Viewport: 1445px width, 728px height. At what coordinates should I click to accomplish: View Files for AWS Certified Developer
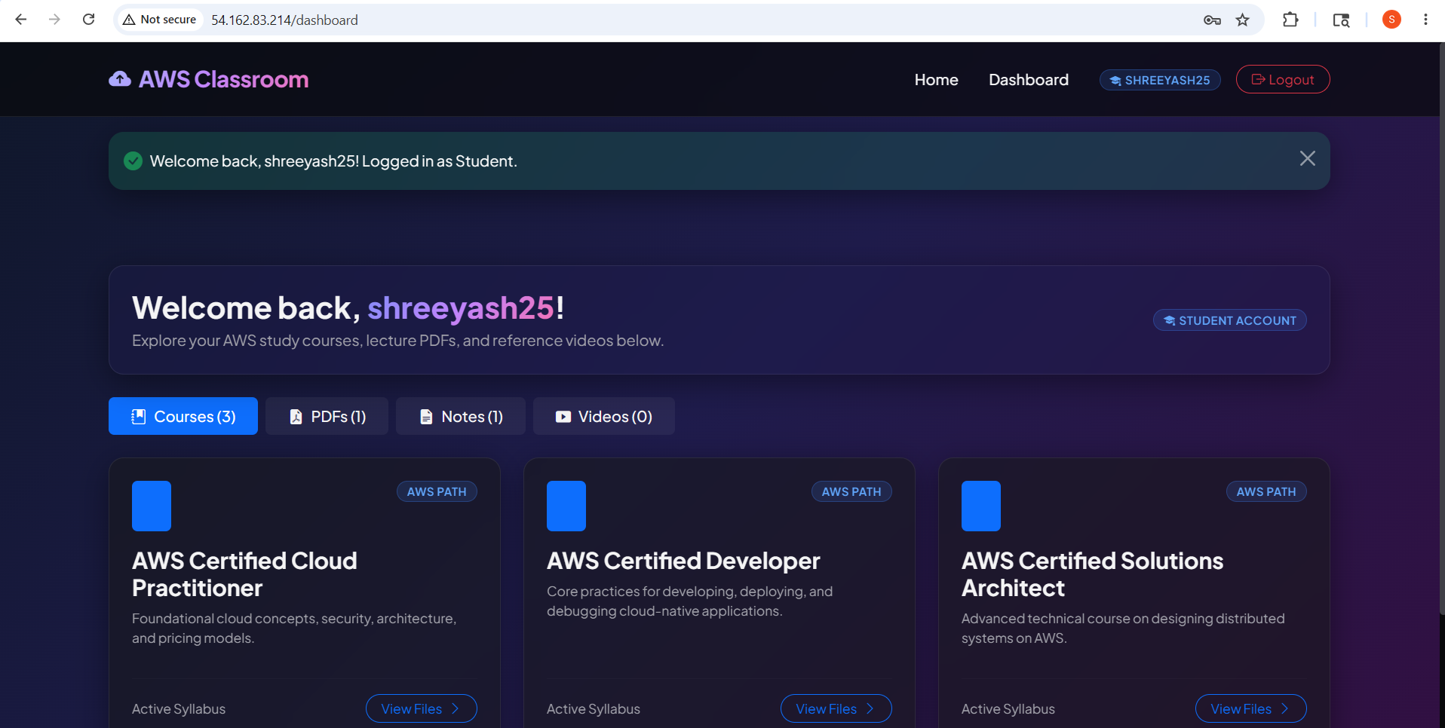(x=836, y=708)
